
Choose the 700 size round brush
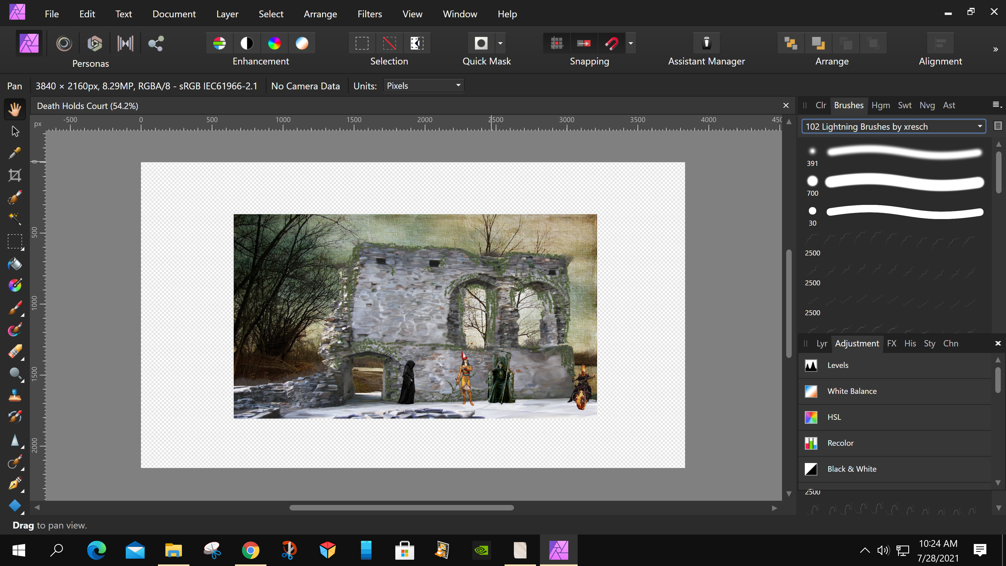[x=895, y=185]
